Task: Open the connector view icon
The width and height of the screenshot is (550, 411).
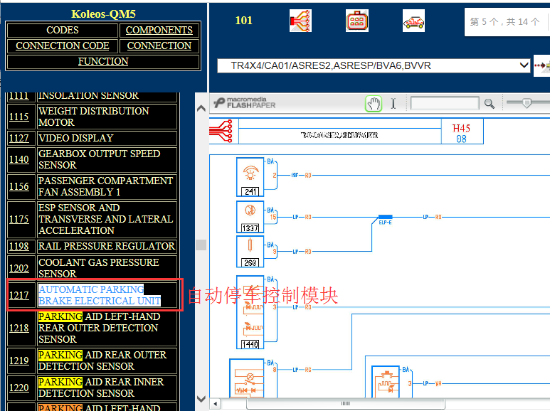Action: tap(356, 21)
